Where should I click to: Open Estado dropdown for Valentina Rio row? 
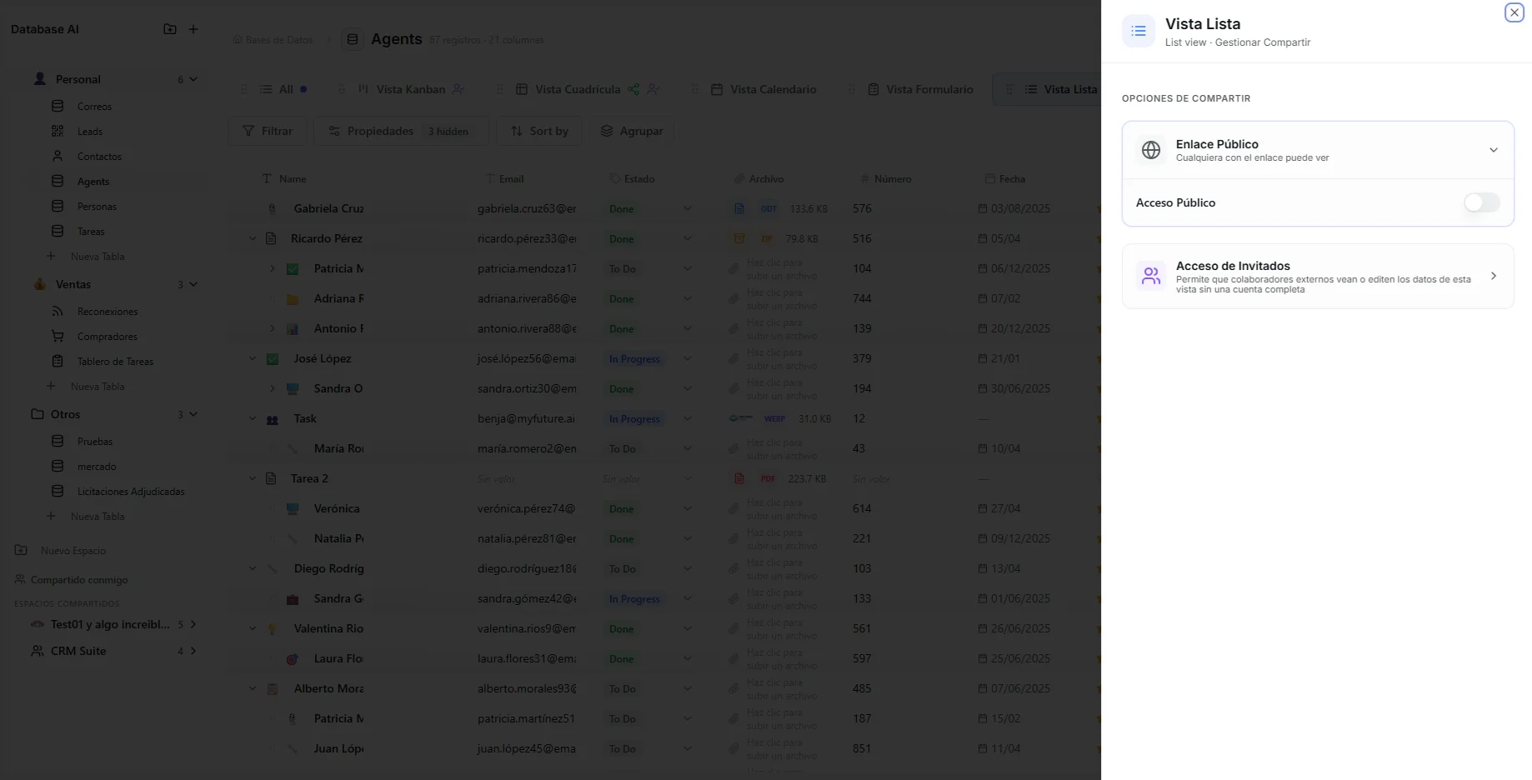688,628
